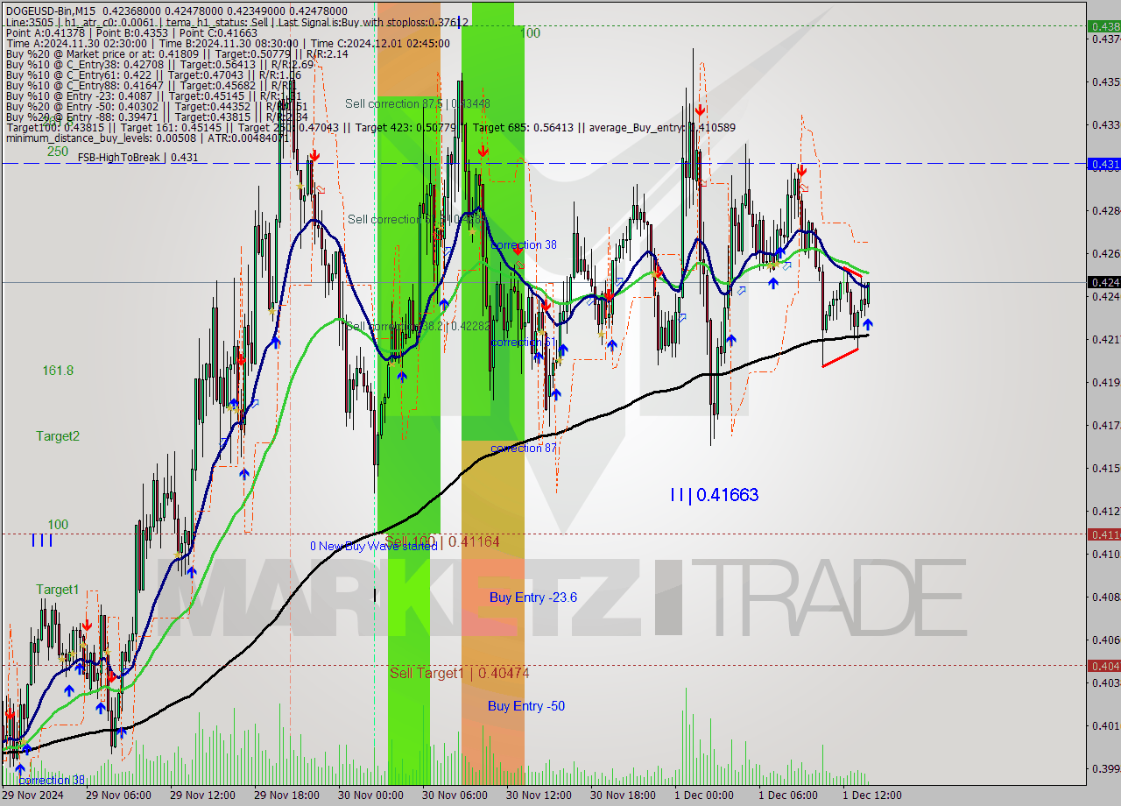1121x806 pixels.
Task: Click the 'Sell 100 | 0.41164' label
Action: pyautogui.click(x=442, y=541)
